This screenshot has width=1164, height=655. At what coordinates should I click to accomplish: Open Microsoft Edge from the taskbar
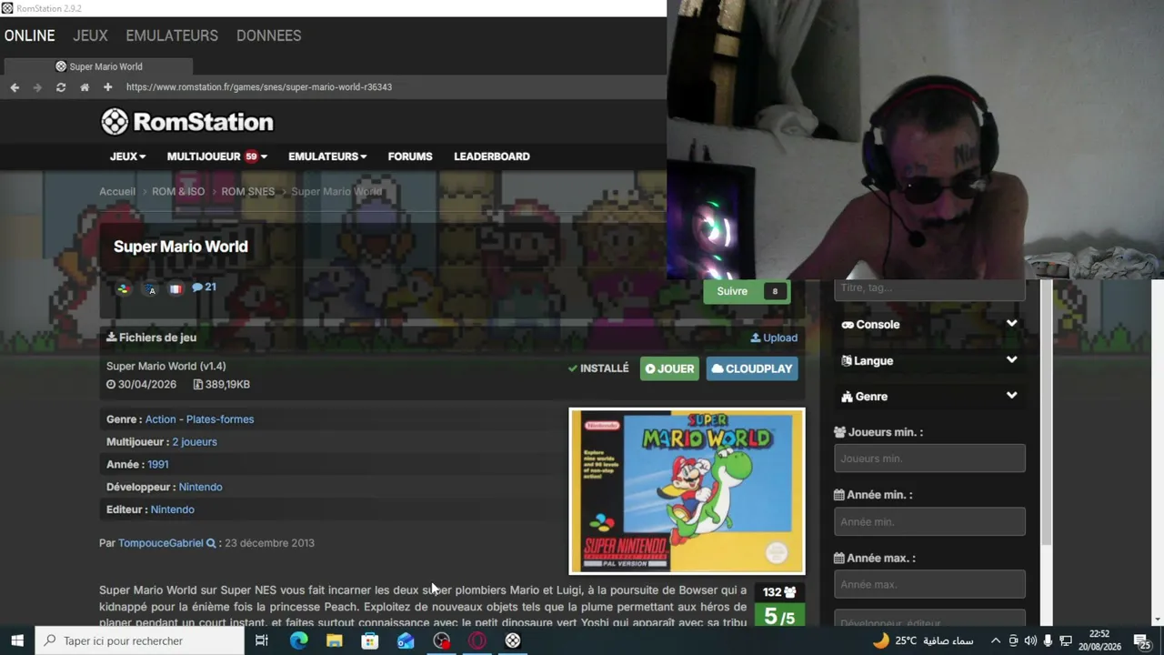pos(298,640)
